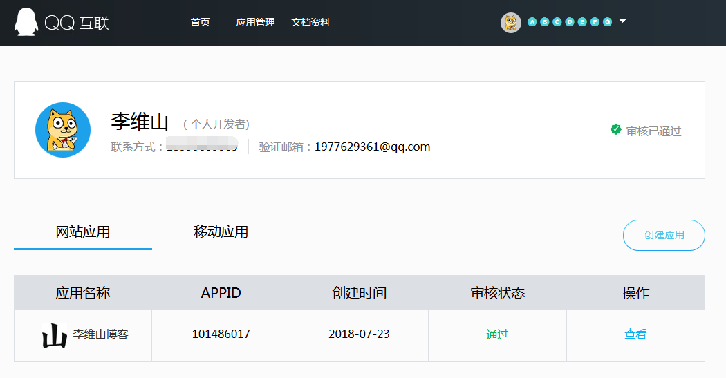Click the 李维山博客 app name

point(101,334)
